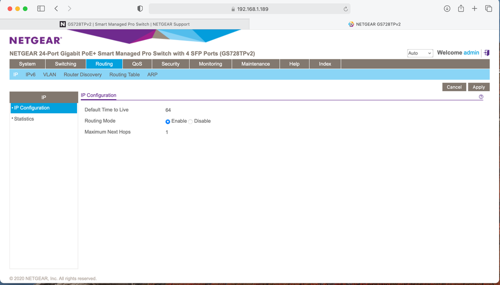Click the admin username link

click(471, 53)
